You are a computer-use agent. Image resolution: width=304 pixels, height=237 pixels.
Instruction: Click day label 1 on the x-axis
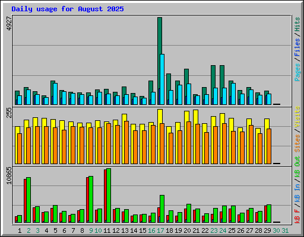click(x=20, y=230)
